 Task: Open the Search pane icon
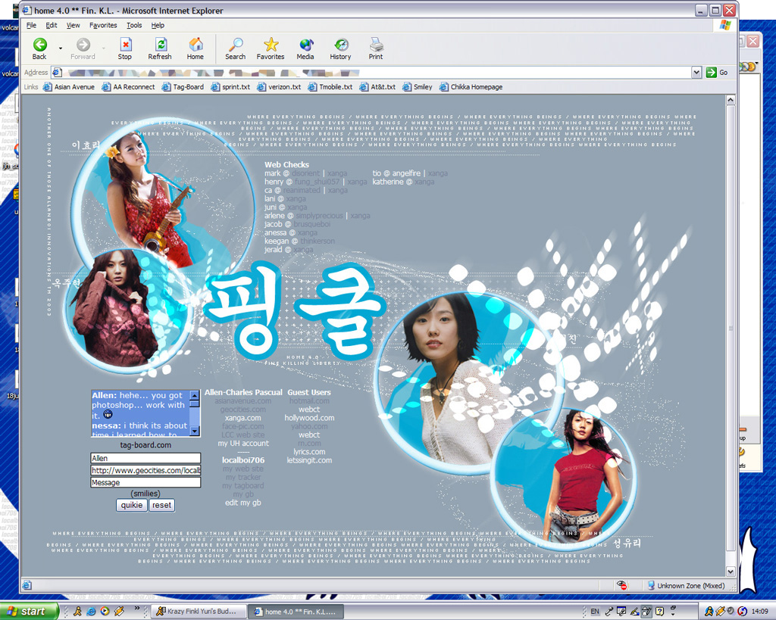[x=236, y=45]
